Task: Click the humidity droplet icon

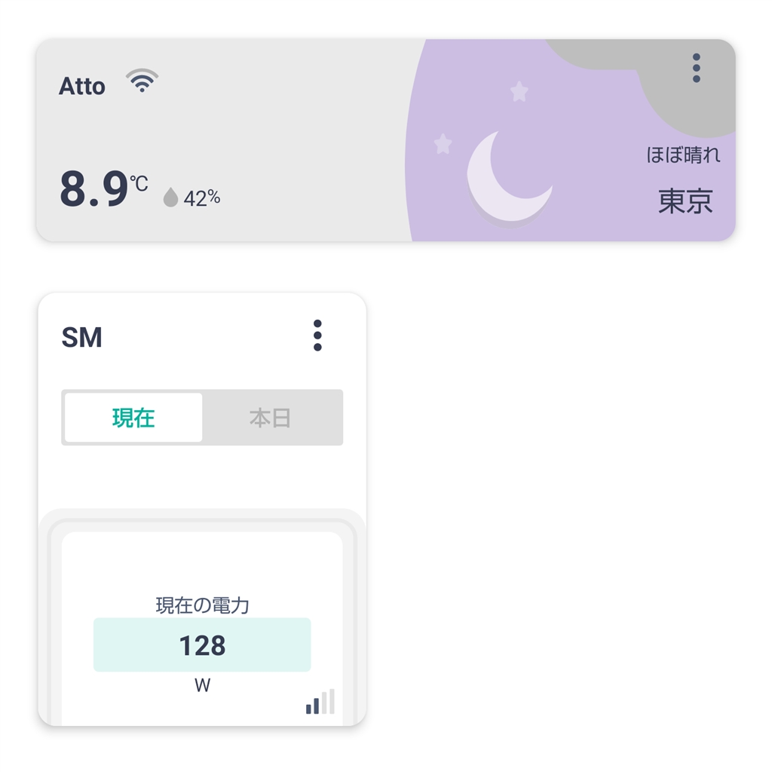Action: coord(171,198)
